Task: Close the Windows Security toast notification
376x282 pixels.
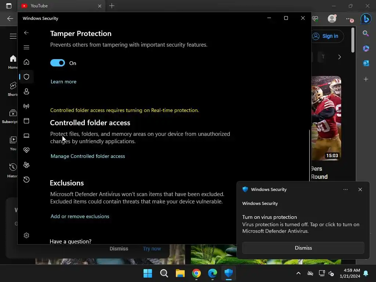Action: point(360,189)
